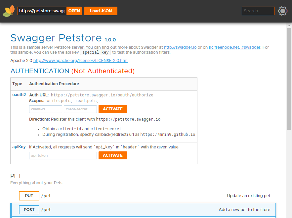This screenshot has width=292, height=218.
Task: Click the version number 1.0.0
Action: coord(110,40)
